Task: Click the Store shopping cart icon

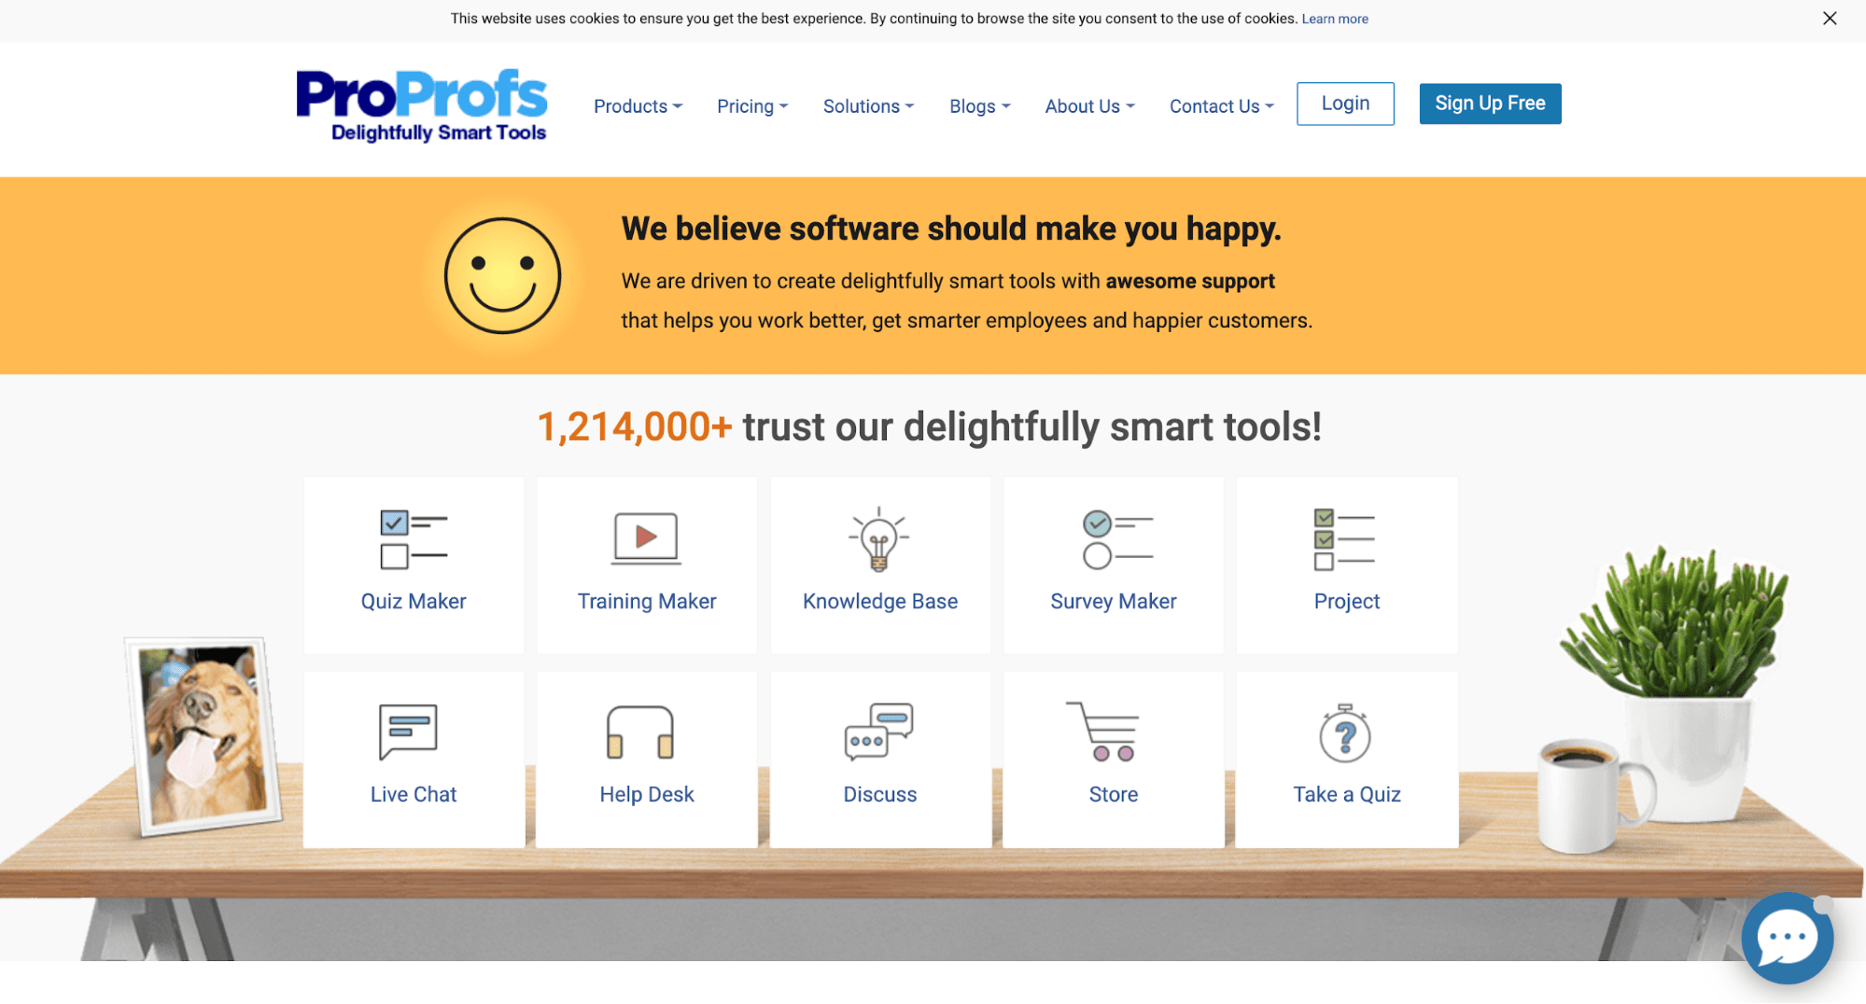Action: tap(1102, 732)
